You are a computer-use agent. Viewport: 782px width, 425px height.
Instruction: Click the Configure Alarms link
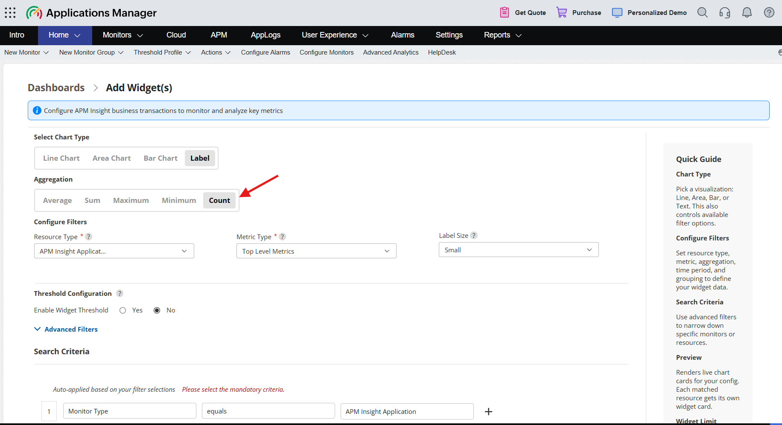[x=266, y=52]
